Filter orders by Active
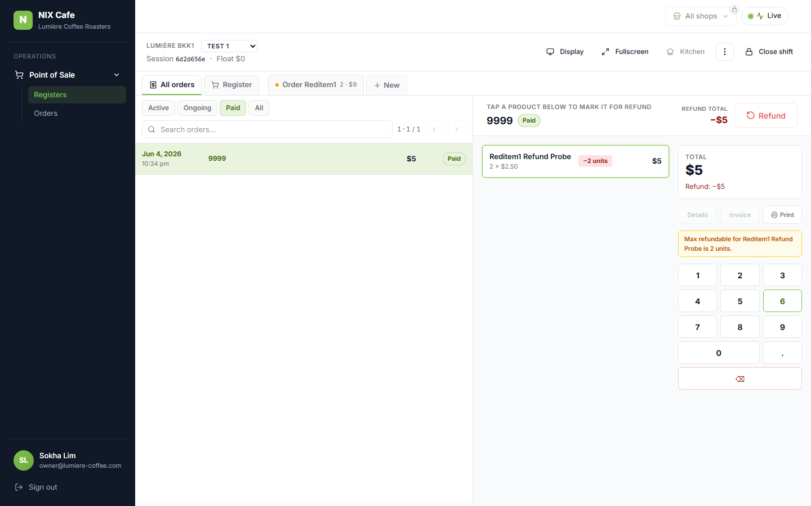811x506 pixels. (x=158, y=108)
